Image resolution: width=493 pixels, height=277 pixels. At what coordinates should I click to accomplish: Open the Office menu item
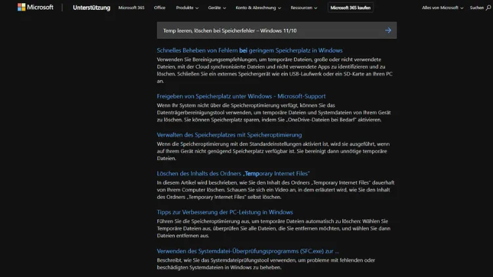160,7
